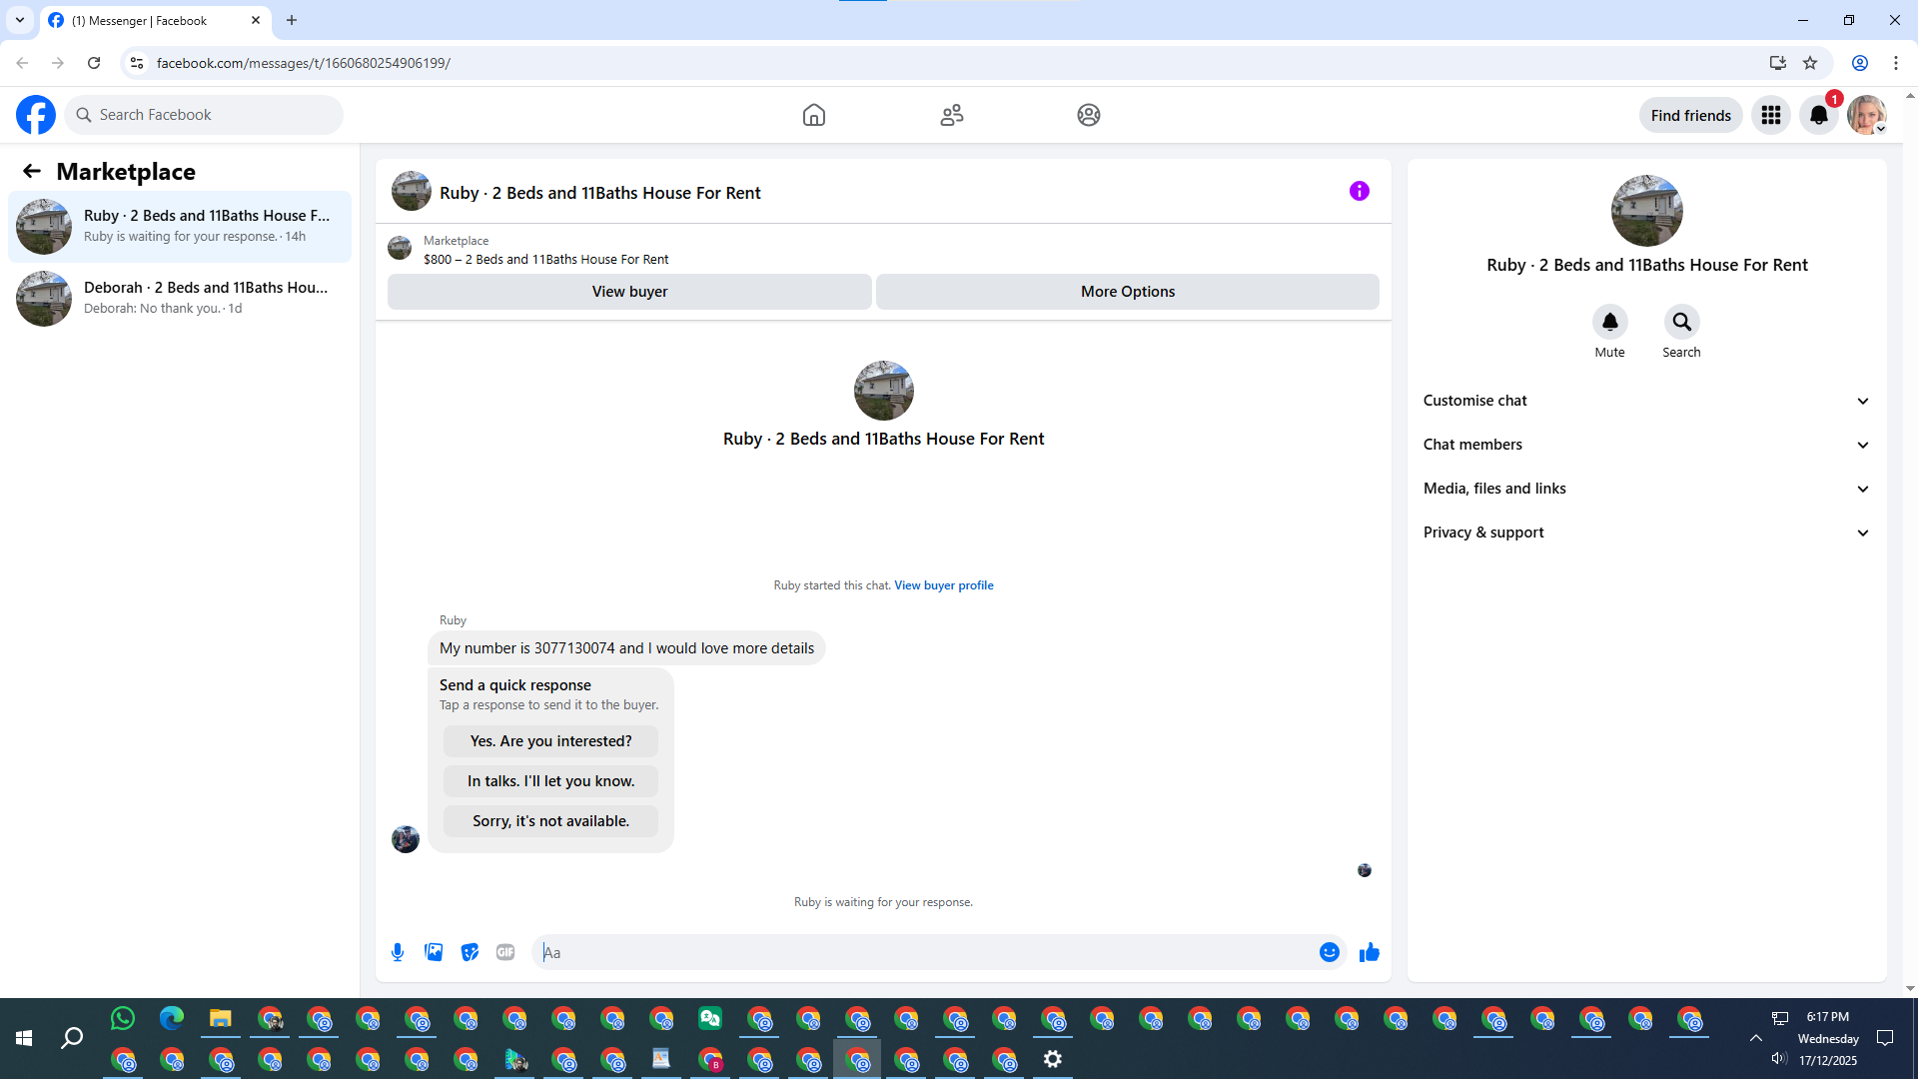Open the Facebook home logo
The height and width of the screenshot is (1079, 1918).
36,115
